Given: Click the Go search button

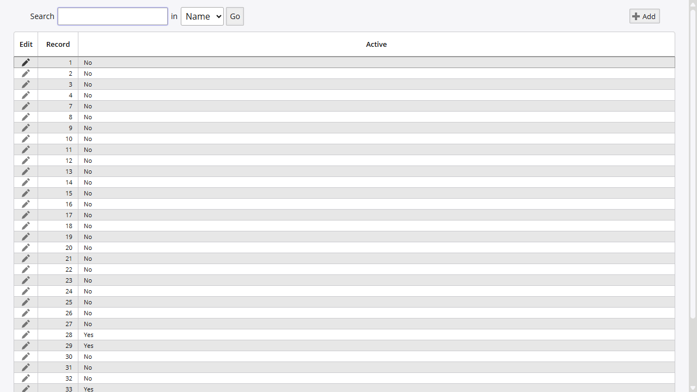Looking at the screenshot, I should (235, 16).
